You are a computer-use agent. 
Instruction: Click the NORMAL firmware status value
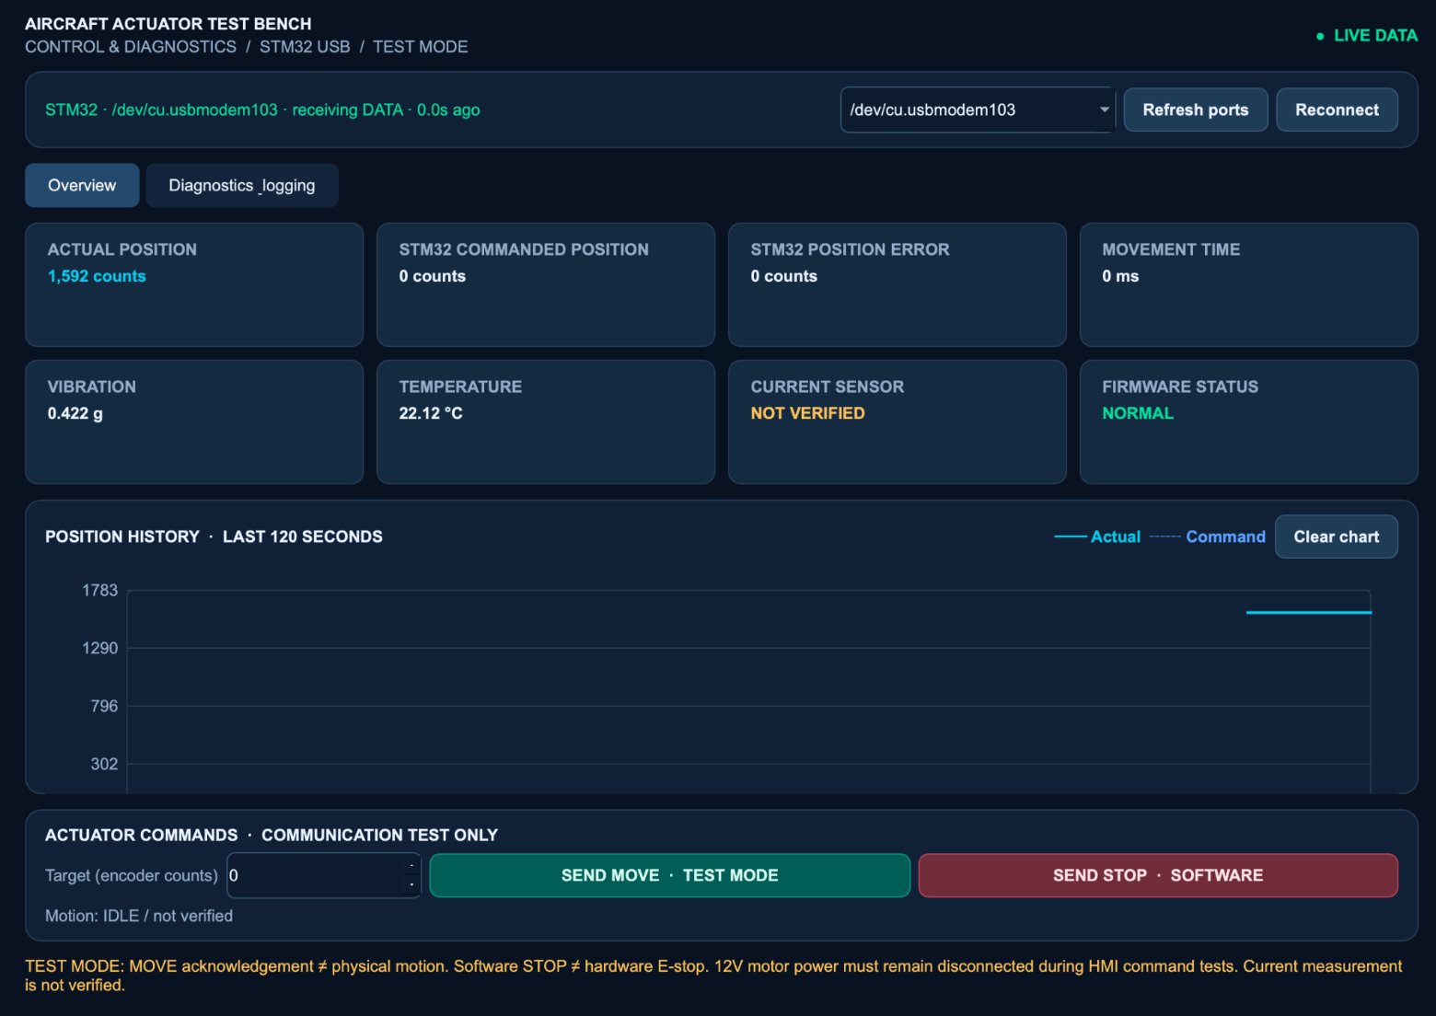(x=1138, y=413)
